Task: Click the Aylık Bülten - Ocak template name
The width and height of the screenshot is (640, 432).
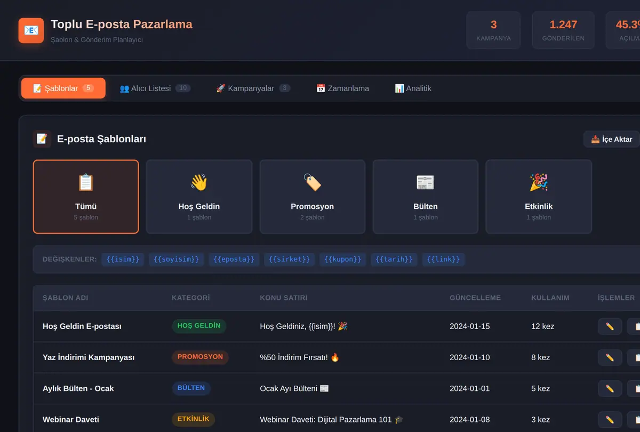Action: 78,388
